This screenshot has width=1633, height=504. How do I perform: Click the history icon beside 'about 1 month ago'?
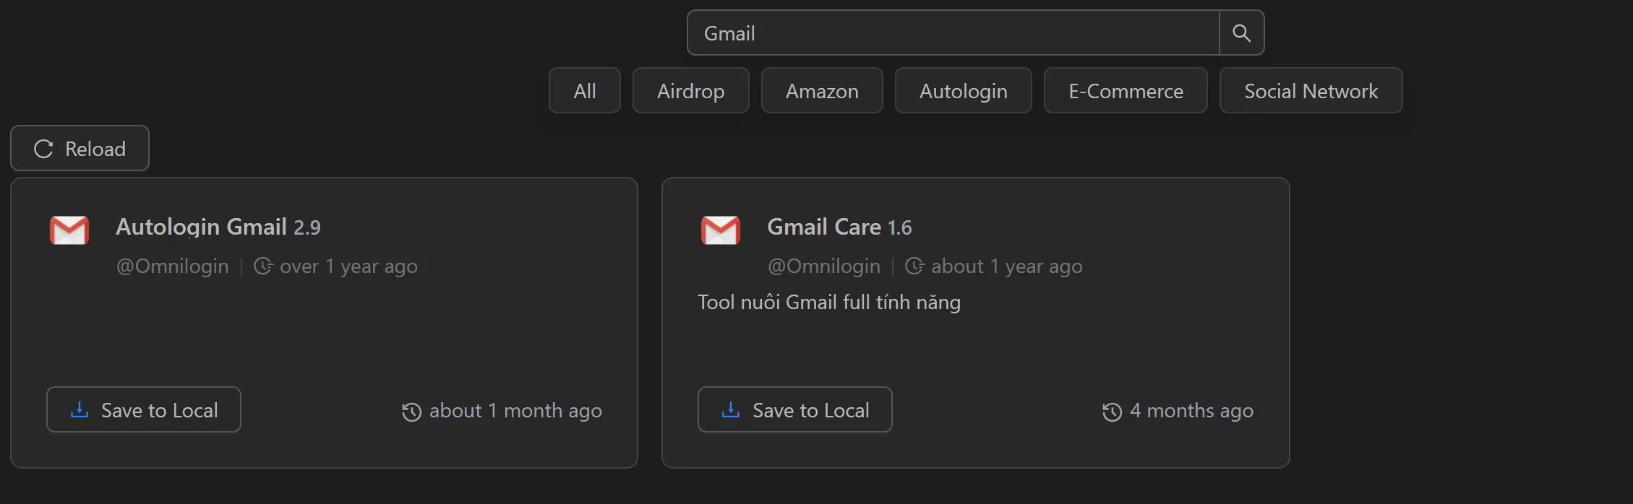(x=411, y=412)
